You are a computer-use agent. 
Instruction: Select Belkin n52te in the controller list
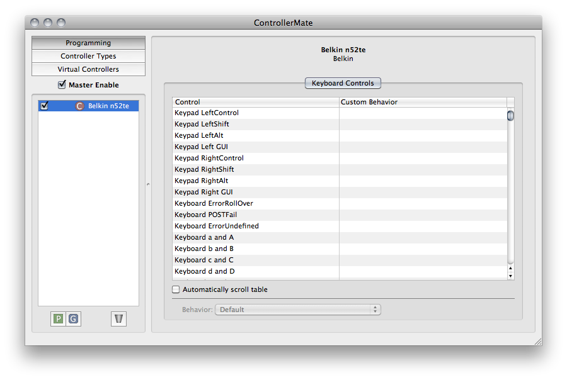coord(89,106)
